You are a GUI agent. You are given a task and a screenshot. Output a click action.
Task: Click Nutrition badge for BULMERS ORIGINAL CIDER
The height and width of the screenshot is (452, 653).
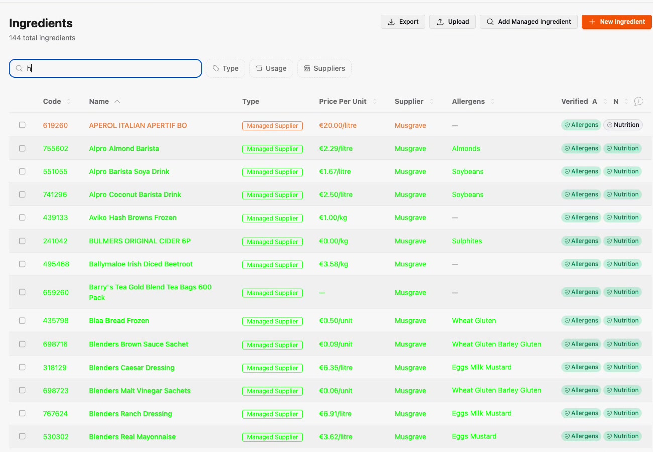[623, 241]
